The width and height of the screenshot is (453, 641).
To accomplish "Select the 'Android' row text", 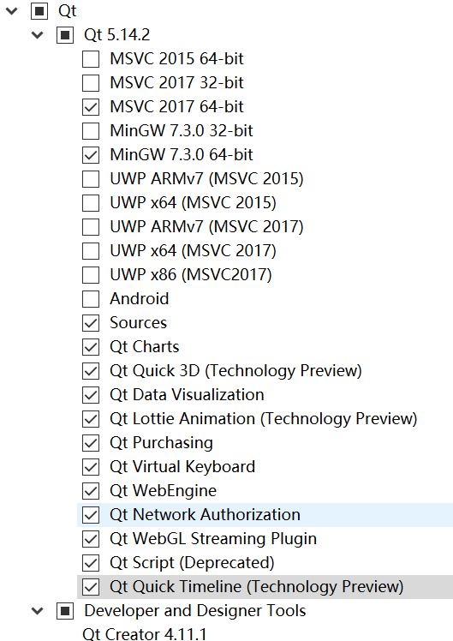I will tap(140, 299).
